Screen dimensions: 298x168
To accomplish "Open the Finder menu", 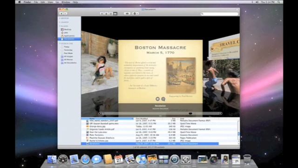I will click(27, 2).
